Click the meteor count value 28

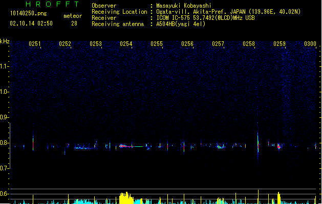click(x=74, y=23)
